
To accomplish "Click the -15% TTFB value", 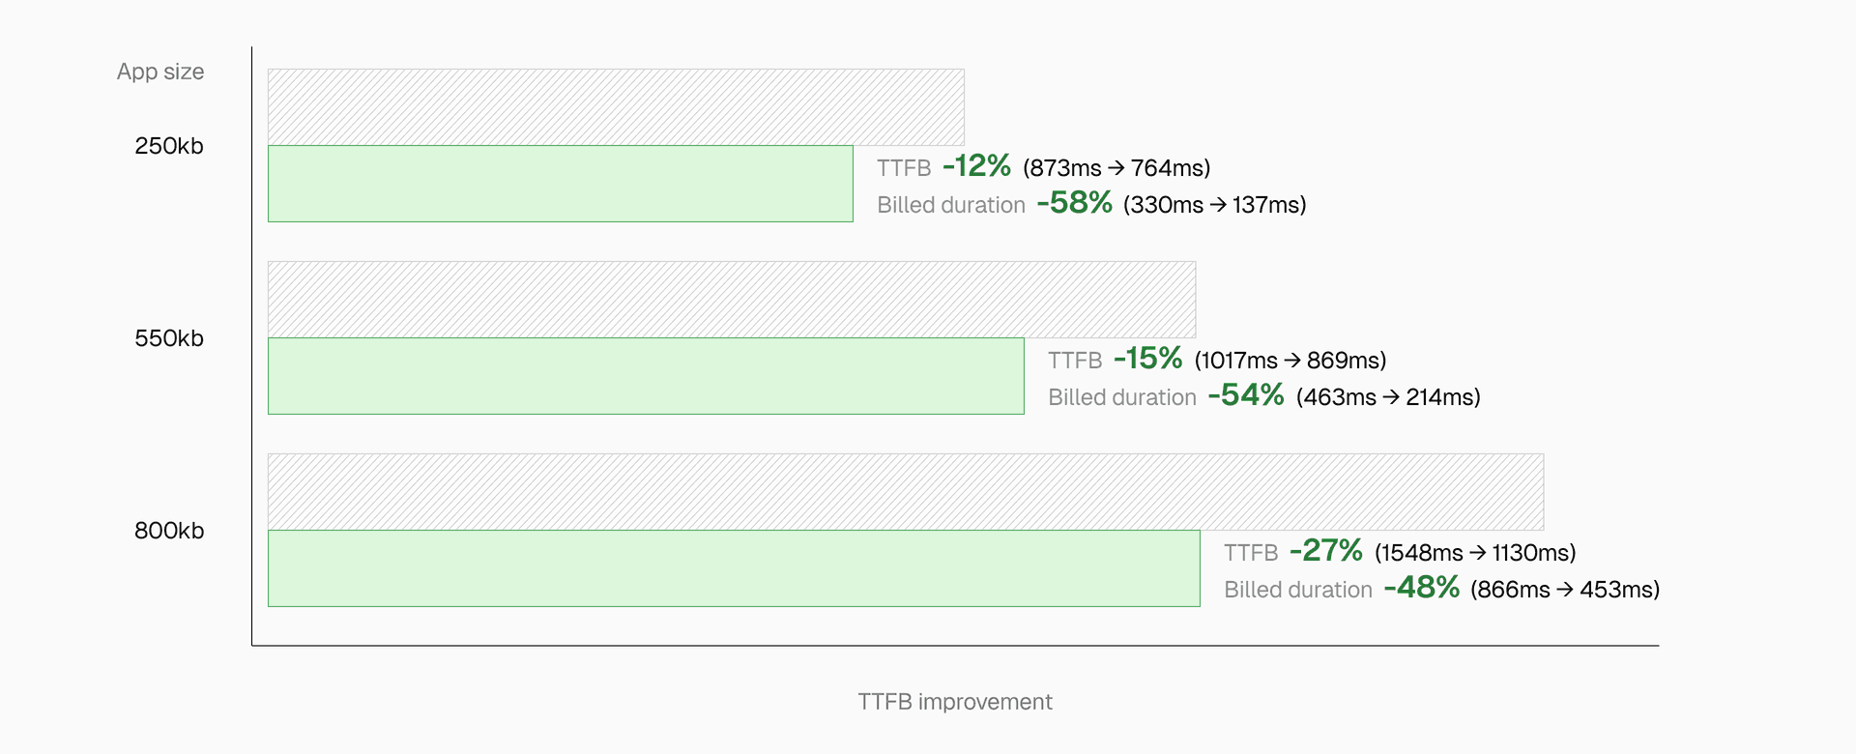I will pyautogui.click(x=1147, y=359).
